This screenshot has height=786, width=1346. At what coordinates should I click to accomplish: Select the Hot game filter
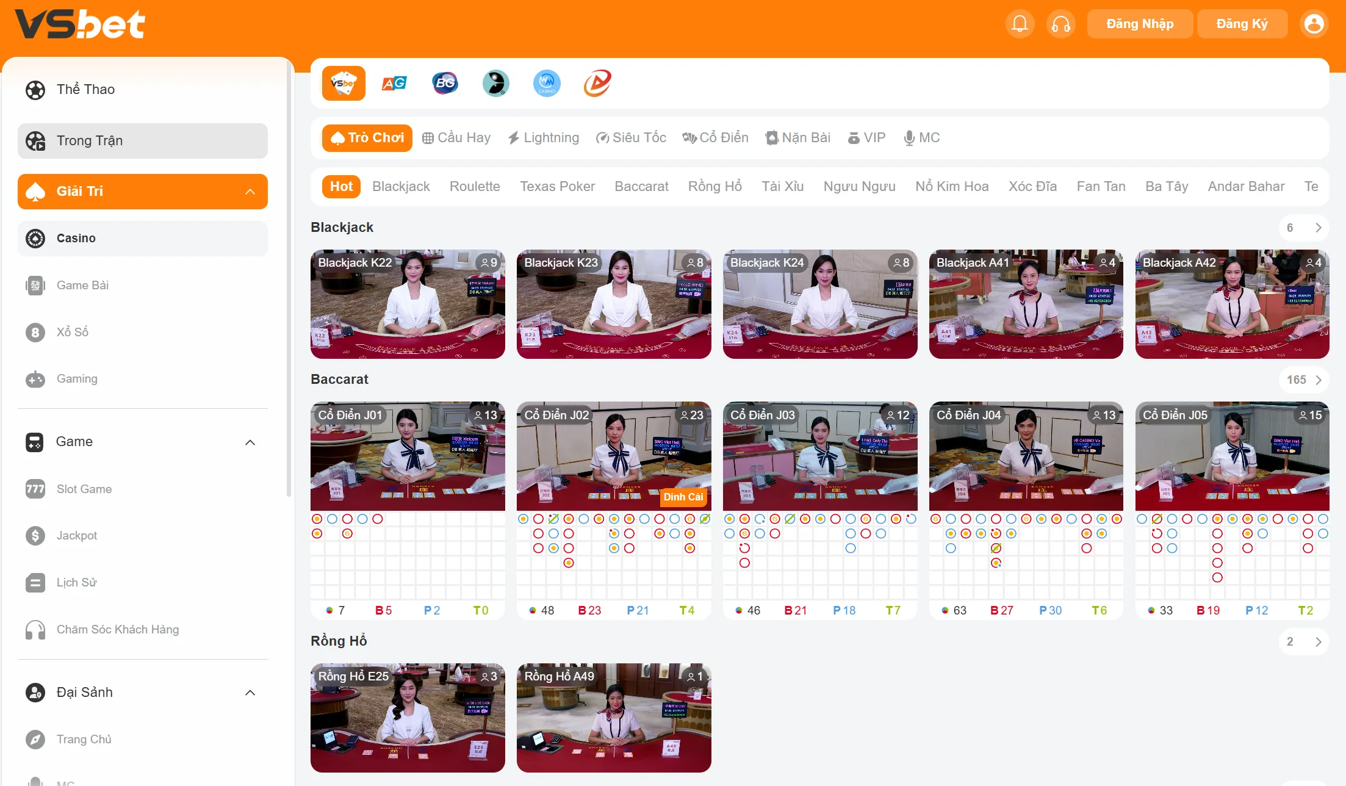341,187
